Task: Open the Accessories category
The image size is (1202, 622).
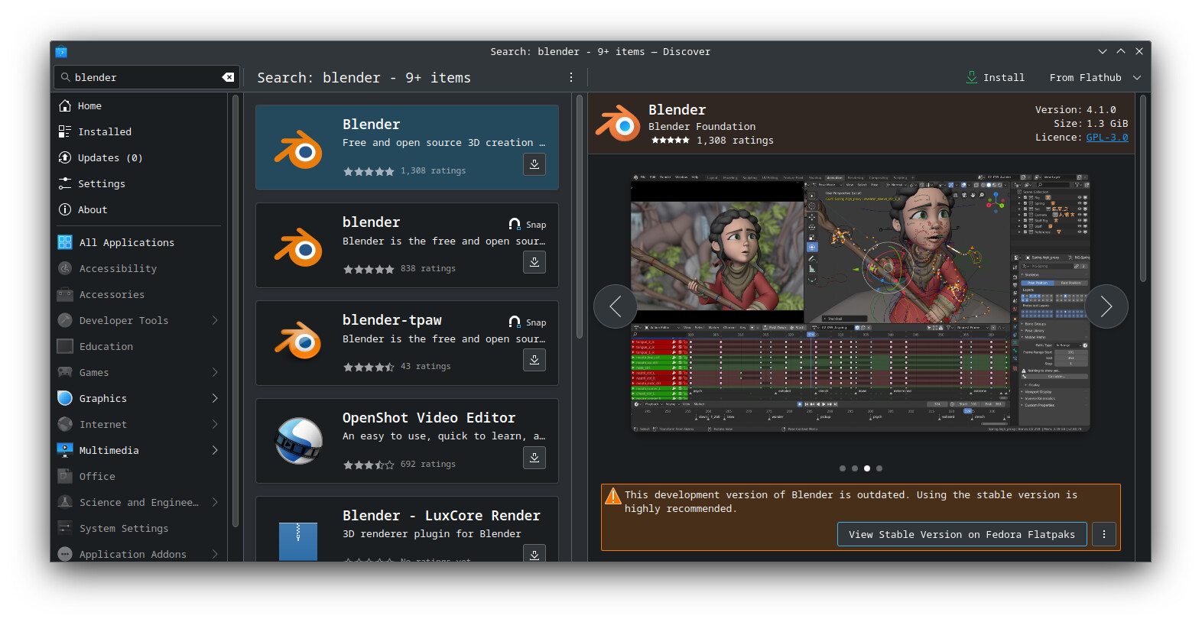Action: (141, 295)
